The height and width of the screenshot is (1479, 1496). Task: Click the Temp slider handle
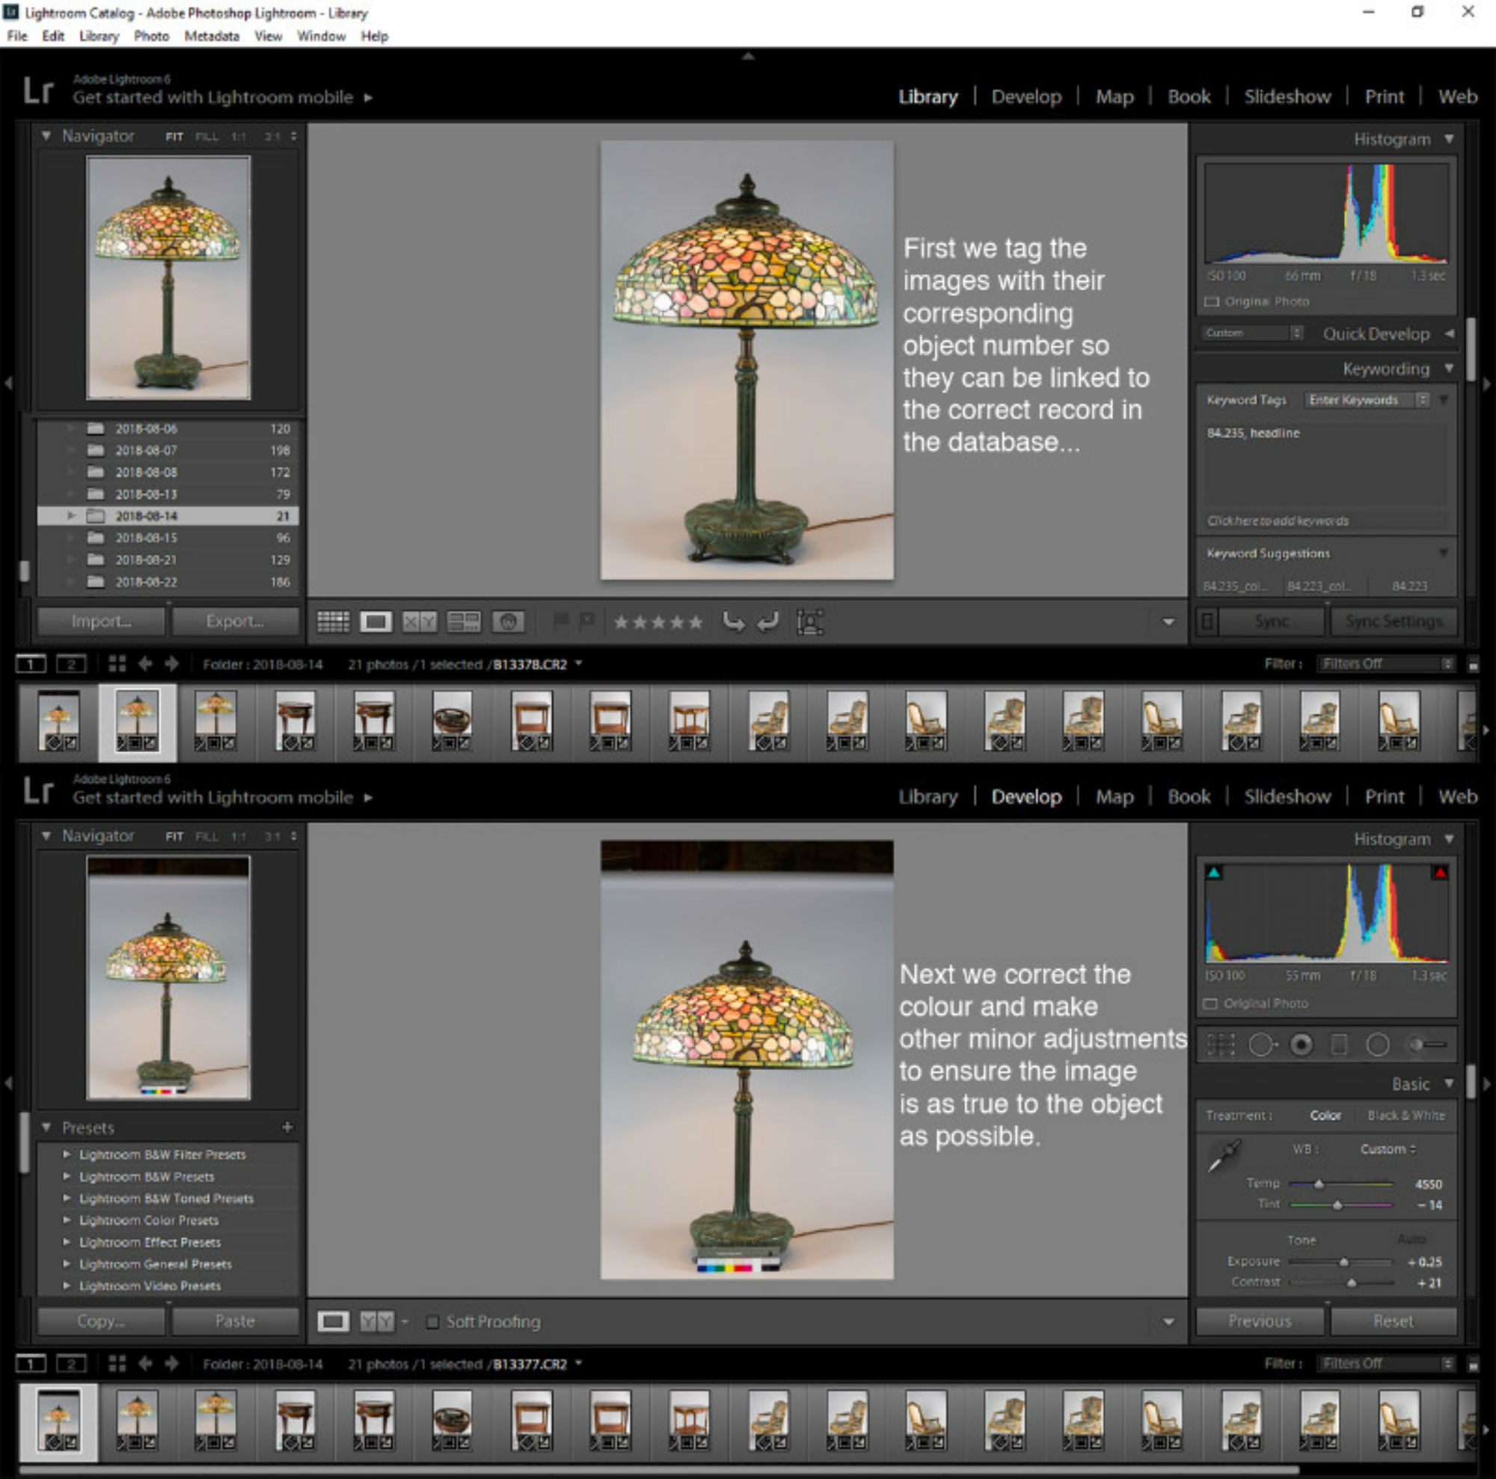click(1319, 1184)
